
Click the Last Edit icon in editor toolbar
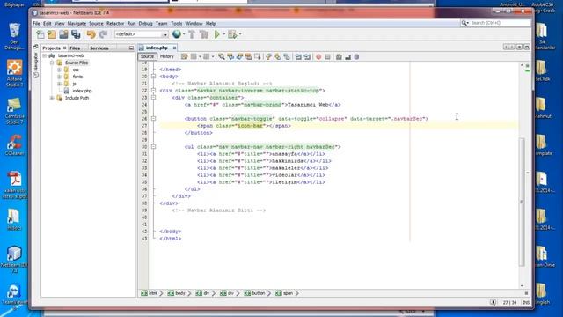(x=184, y=56)
